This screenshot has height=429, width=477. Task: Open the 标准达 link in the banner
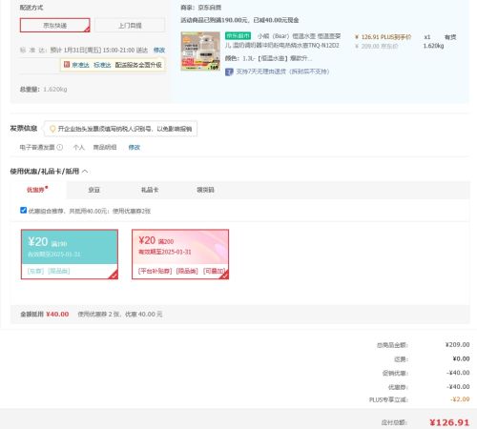tap(102, 65)
